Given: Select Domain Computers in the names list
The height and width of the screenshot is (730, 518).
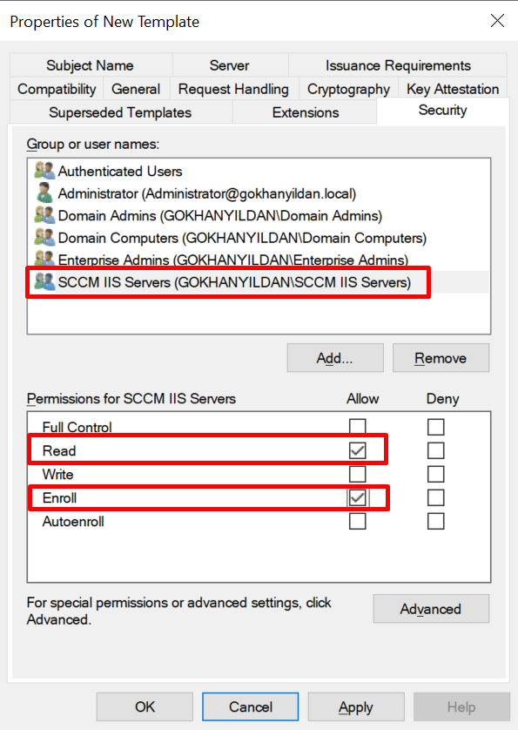Looking at the screenshot, I should point(242,238).
